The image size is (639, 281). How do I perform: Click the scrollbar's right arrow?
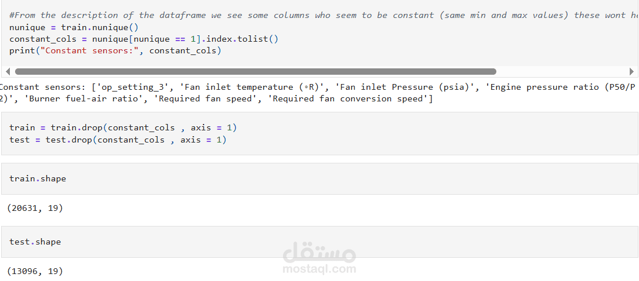pyautogui.click(x=632, y=72)
